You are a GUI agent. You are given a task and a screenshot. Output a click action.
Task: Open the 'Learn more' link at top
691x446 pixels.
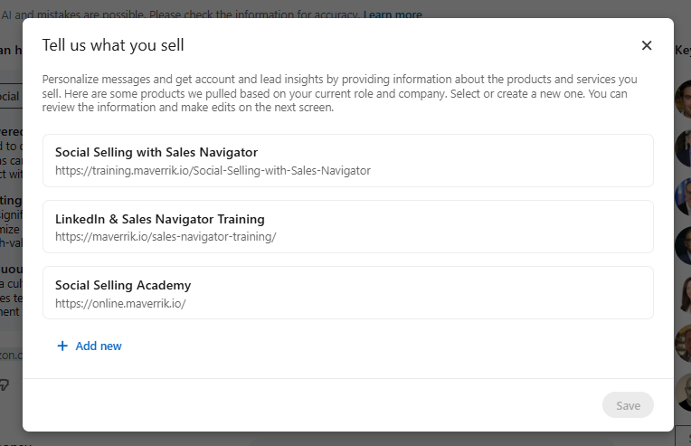point(393,14)
